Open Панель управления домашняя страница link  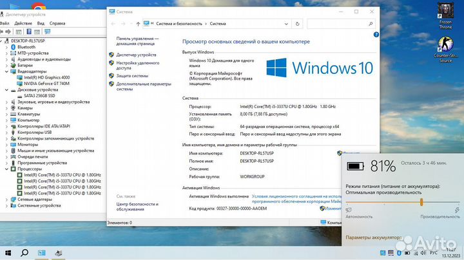(x=137, y=41)
